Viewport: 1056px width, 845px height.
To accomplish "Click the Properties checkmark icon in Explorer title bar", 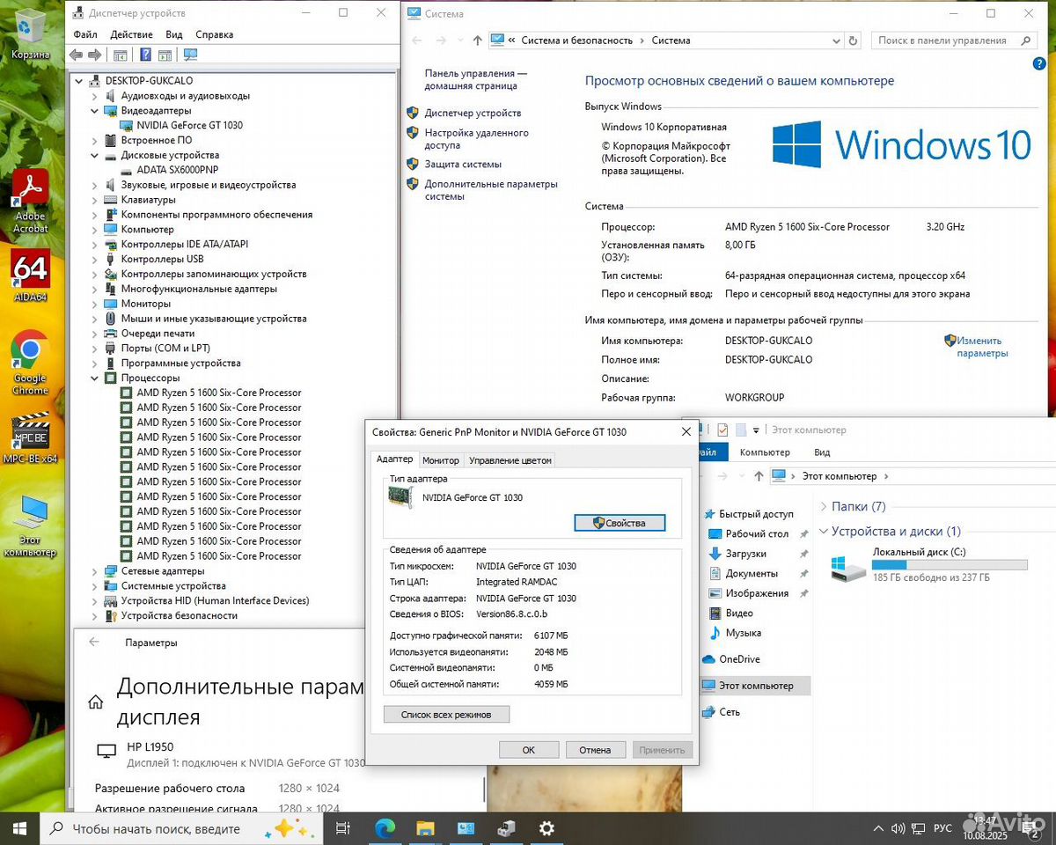I will point(722,430).
